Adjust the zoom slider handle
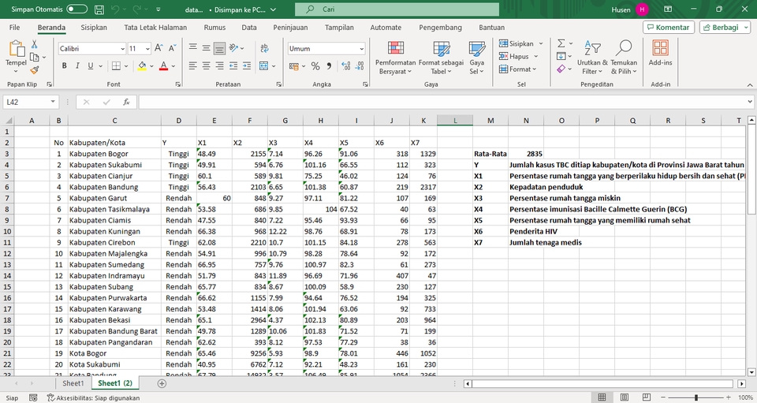Image resolution: width=757 pixels, height=403 pixels. tap(695, 397)
